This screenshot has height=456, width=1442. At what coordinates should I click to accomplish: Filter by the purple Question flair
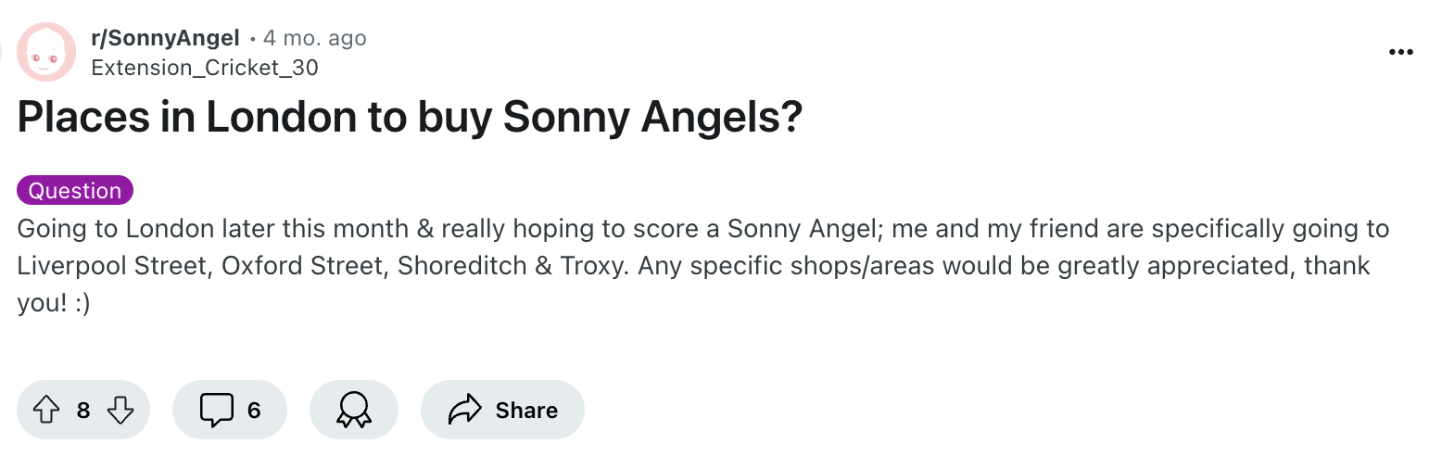75,191
